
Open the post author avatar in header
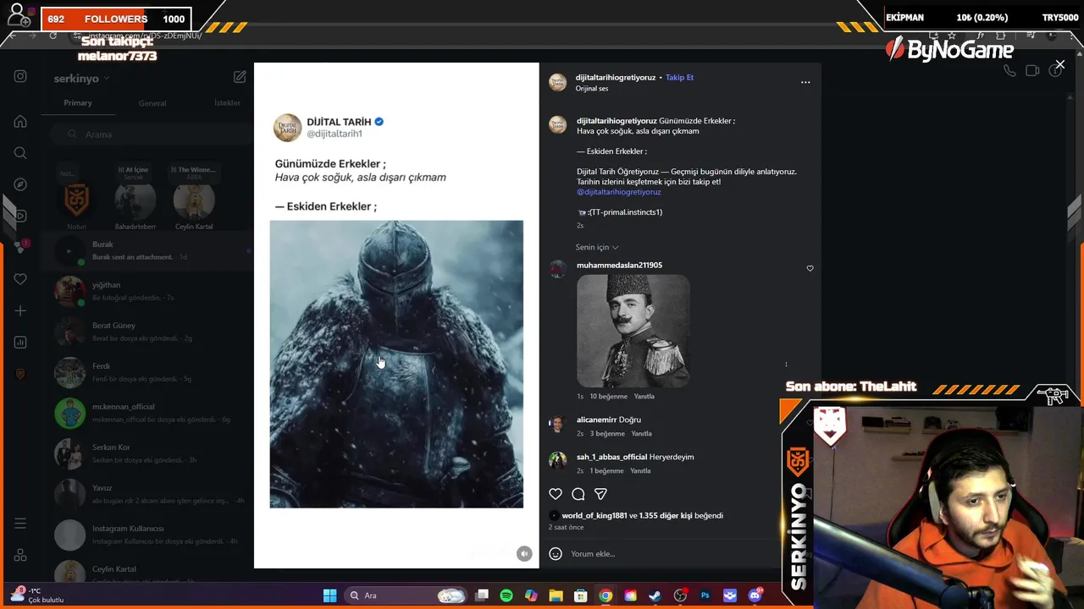pos(557,82)
